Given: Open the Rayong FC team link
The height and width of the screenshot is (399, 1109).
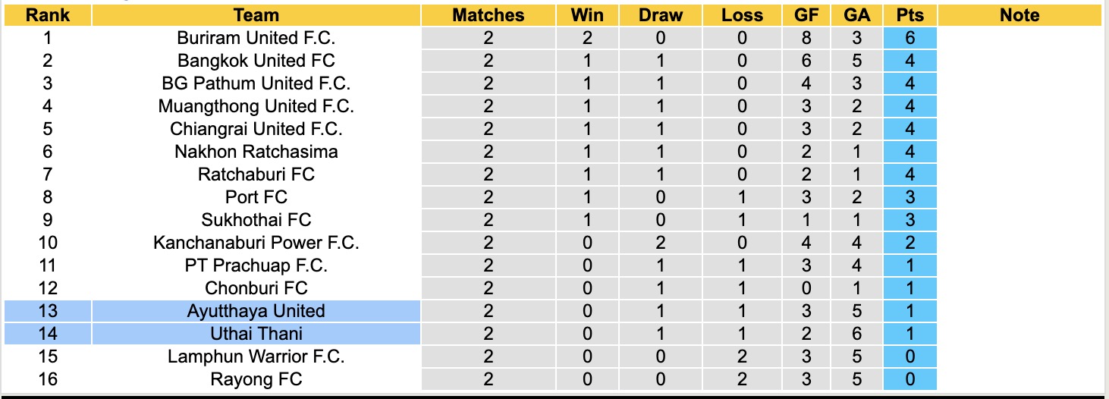Looking at the screenshot, I should (256, 379).
